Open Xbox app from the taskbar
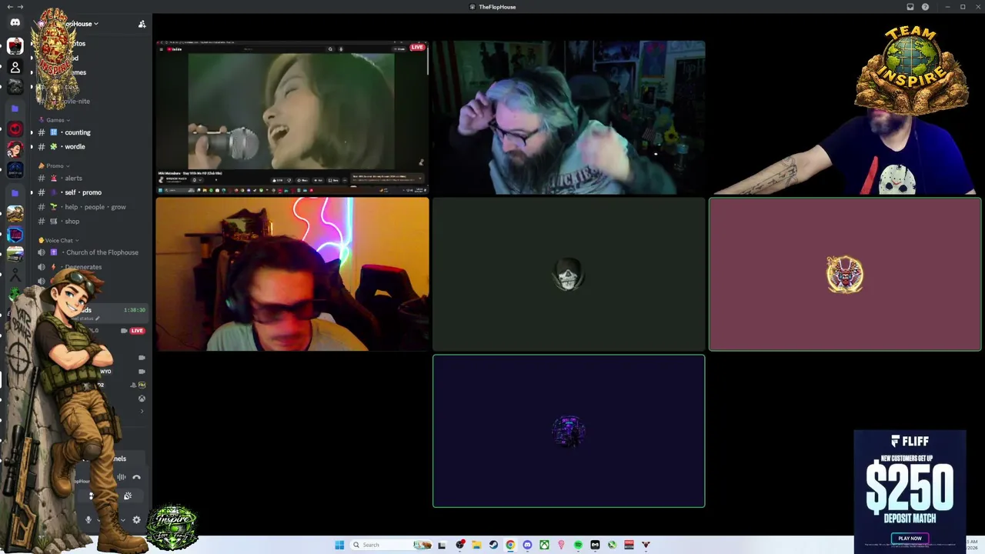Screen dimensions: 985x554 click(x=544, y=545)
